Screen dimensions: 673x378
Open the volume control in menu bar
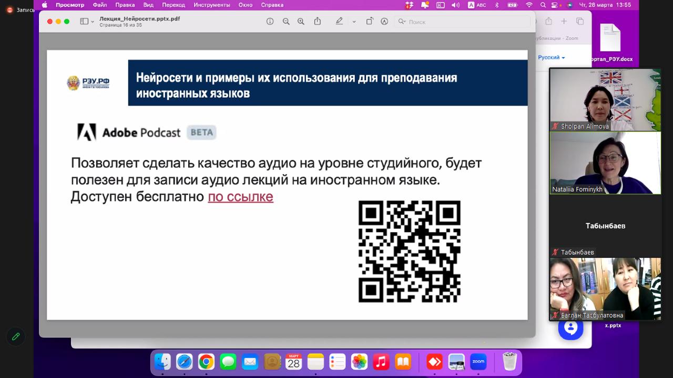pyautogui.click(x=455, y=5)
